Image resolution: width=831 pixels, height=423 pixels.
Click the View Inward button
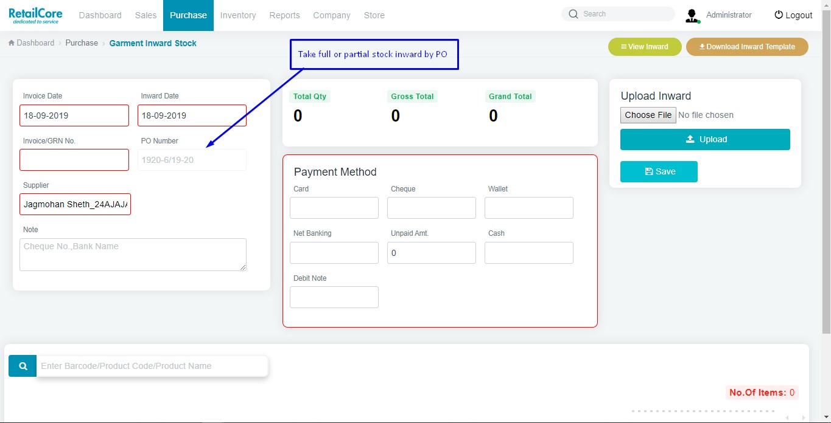(644, 47)
